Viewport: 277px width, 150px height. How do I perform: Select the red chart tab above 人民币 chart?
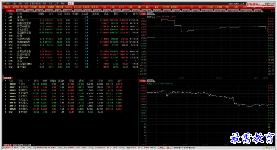143,81
